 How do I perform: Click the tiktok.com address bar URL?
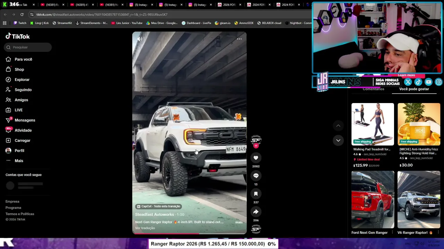click(102, 15)
